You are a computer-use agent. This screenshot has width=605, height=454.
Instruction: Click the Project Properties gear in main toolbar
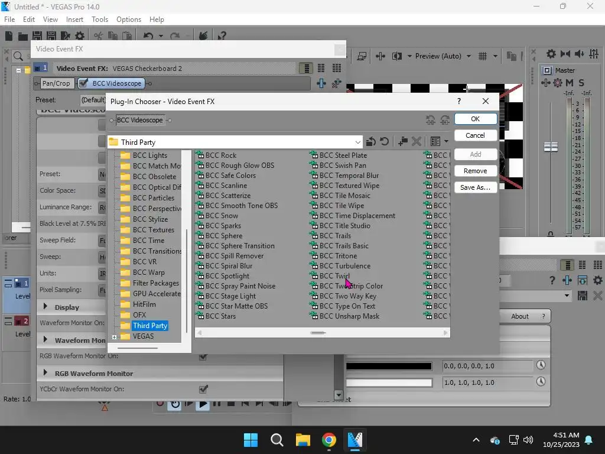[80, 36]
